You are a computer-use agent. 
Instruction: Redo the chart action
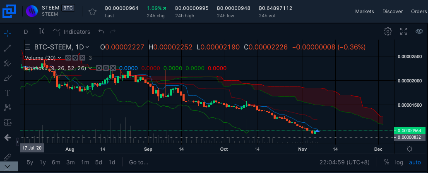click(x=113, y=31)
